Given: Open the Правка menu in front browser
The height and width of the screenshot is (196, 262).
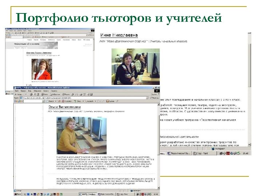Looking at the screenshot, I should click(23, 91).
